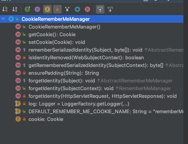Collapse the CookieRememberMeManager class node

point(3,19)
